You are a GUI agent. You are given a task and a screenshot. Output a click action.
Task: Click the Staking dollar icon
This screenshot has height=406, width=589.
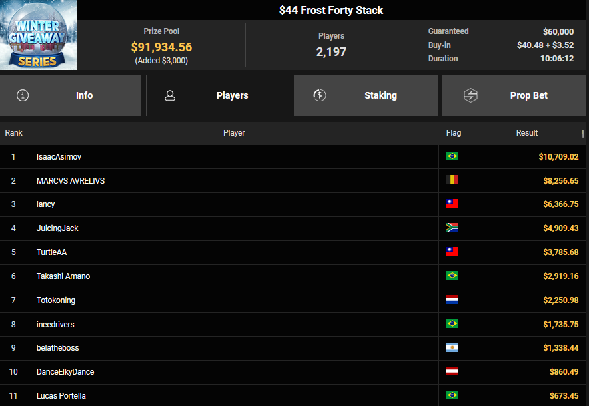click(x=320, y=95)
